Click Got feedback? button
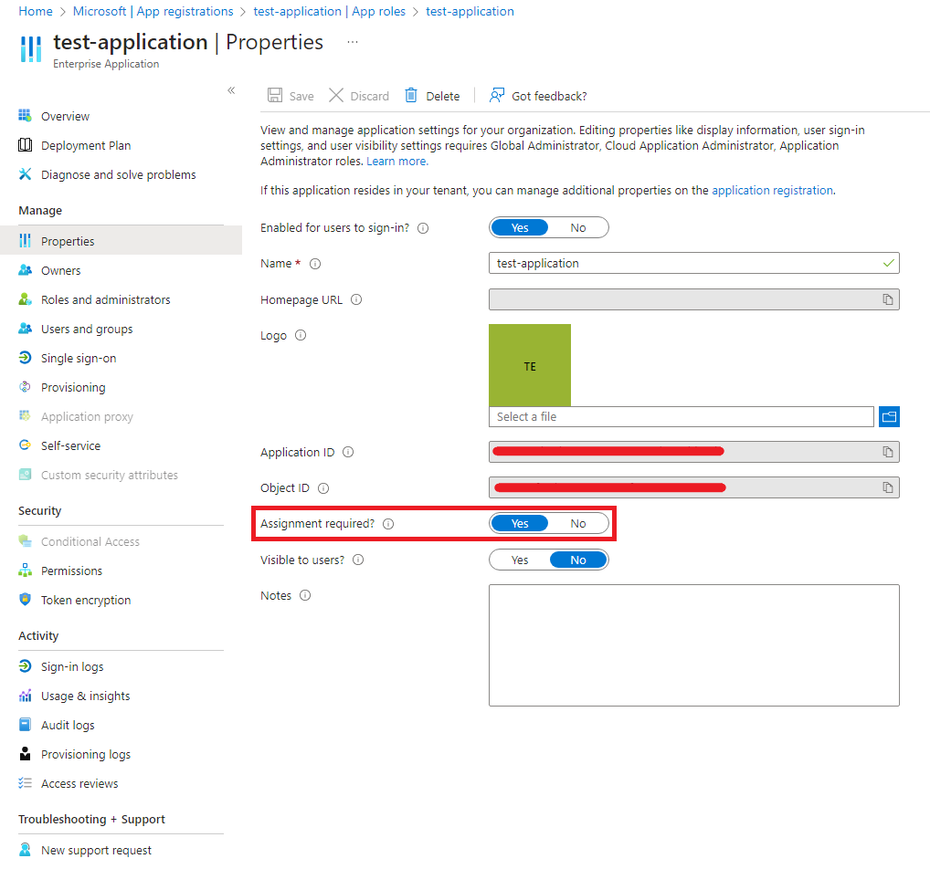The image size is (930, 869). (x=538, y=96)
